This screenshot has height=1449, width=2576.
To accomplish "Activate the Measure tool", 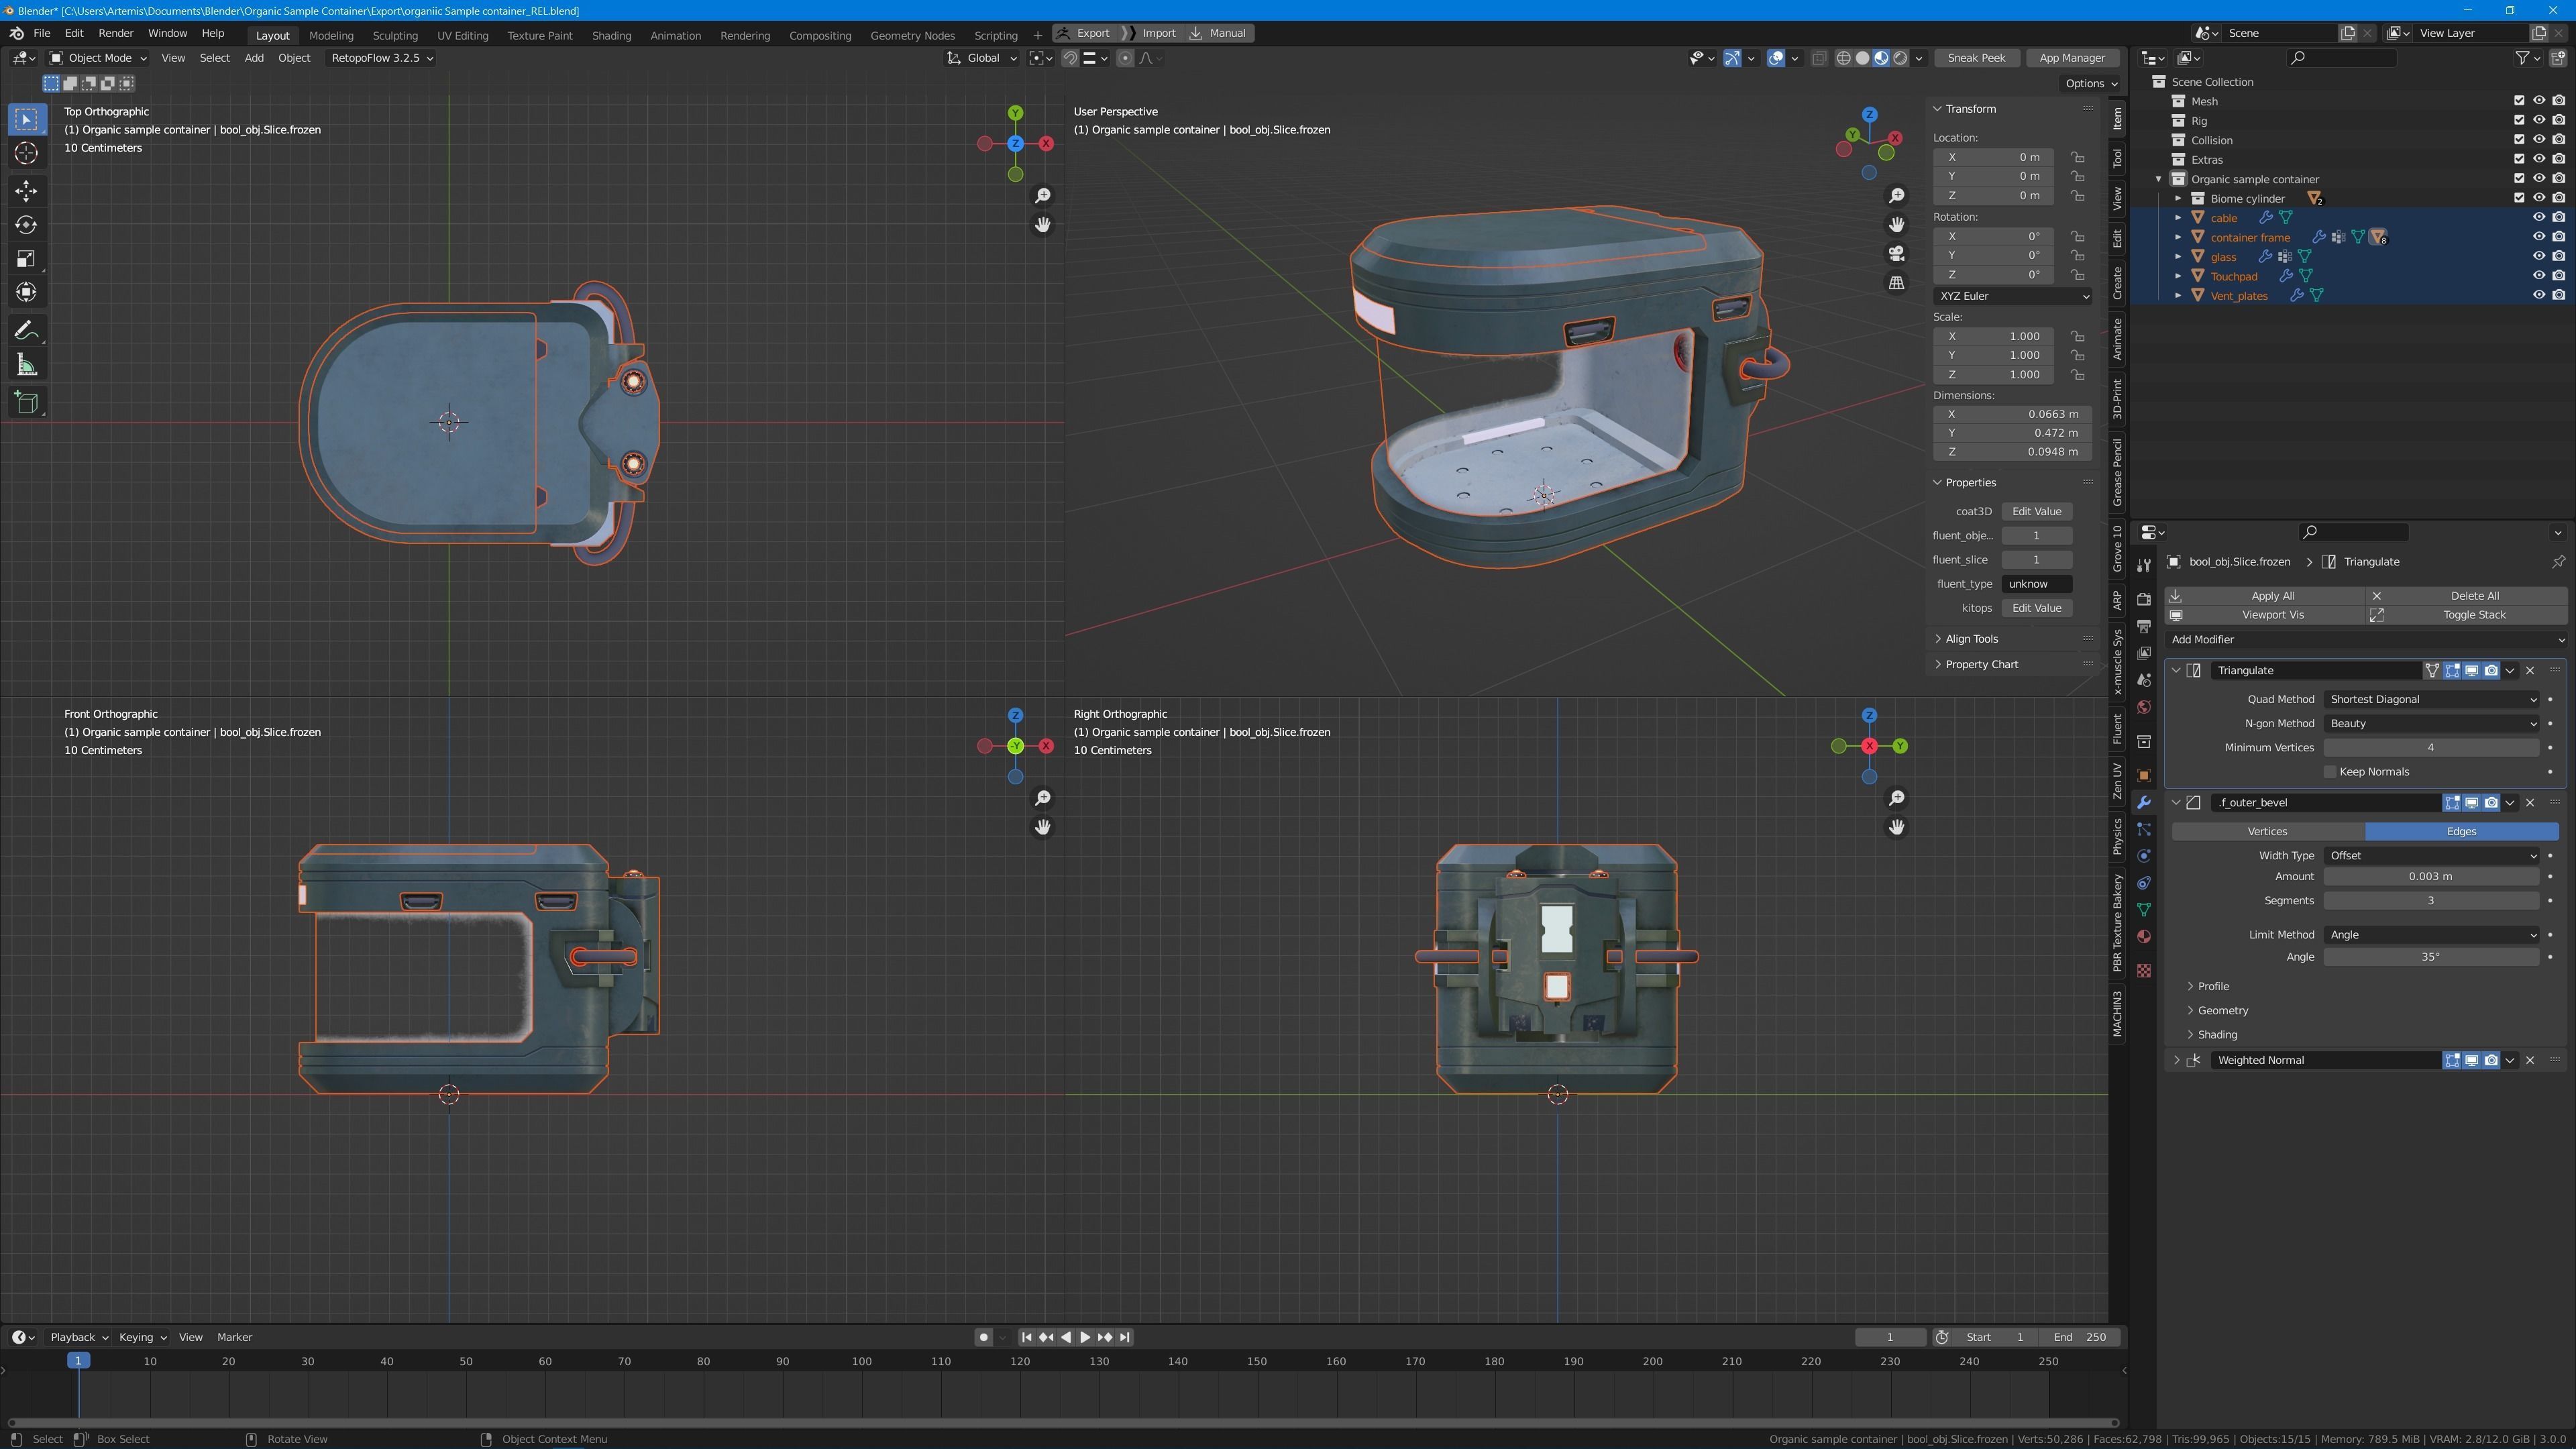I will (27, 365).
